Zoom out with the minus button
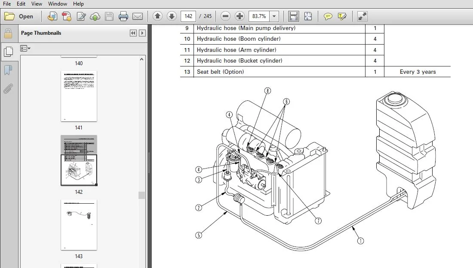 (225, 16)
